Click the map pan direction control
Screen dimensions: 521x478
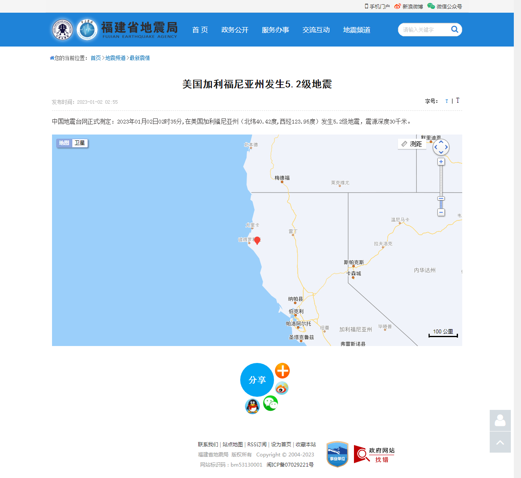point(441,147)
